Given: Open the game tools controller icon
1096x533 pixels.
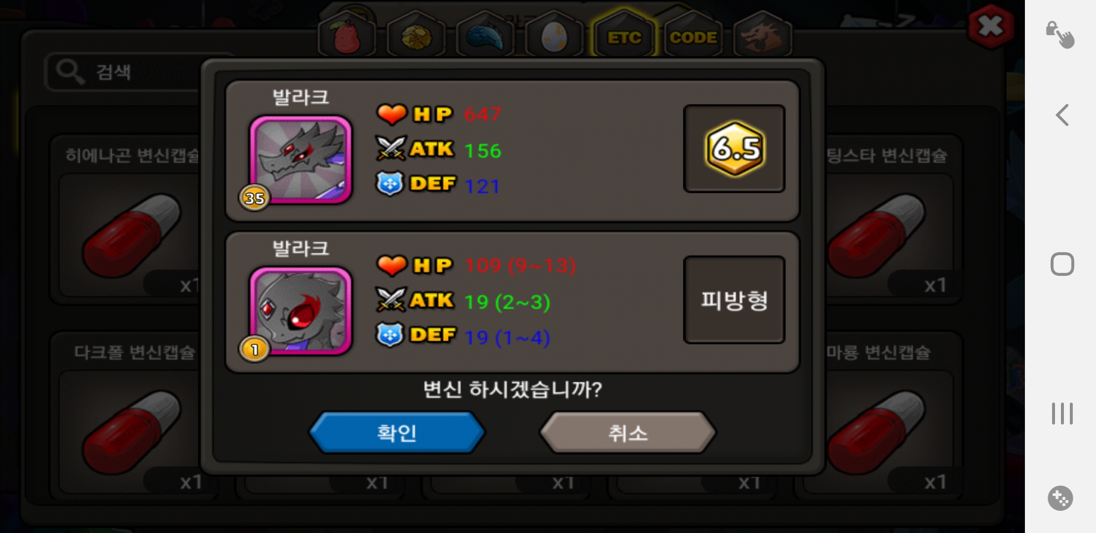Looking at the screenshot, I should pos(1060,498).
